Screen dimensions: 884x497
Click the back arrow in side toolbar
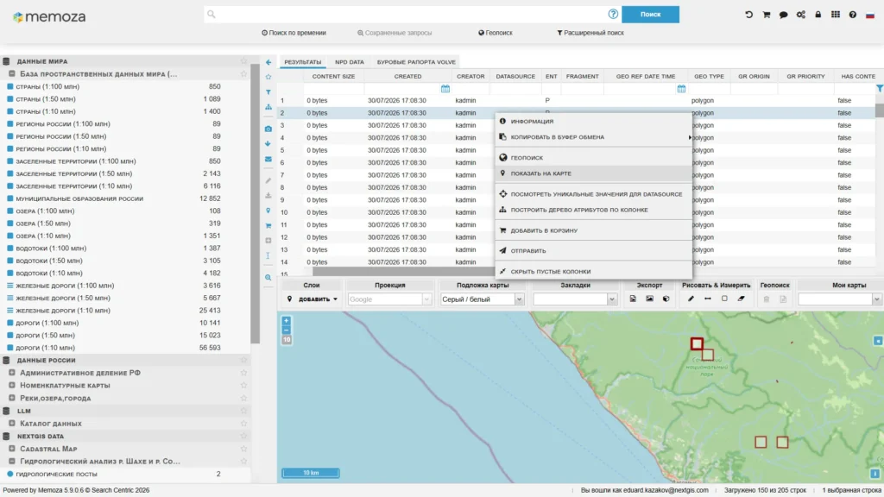[268, 62]
